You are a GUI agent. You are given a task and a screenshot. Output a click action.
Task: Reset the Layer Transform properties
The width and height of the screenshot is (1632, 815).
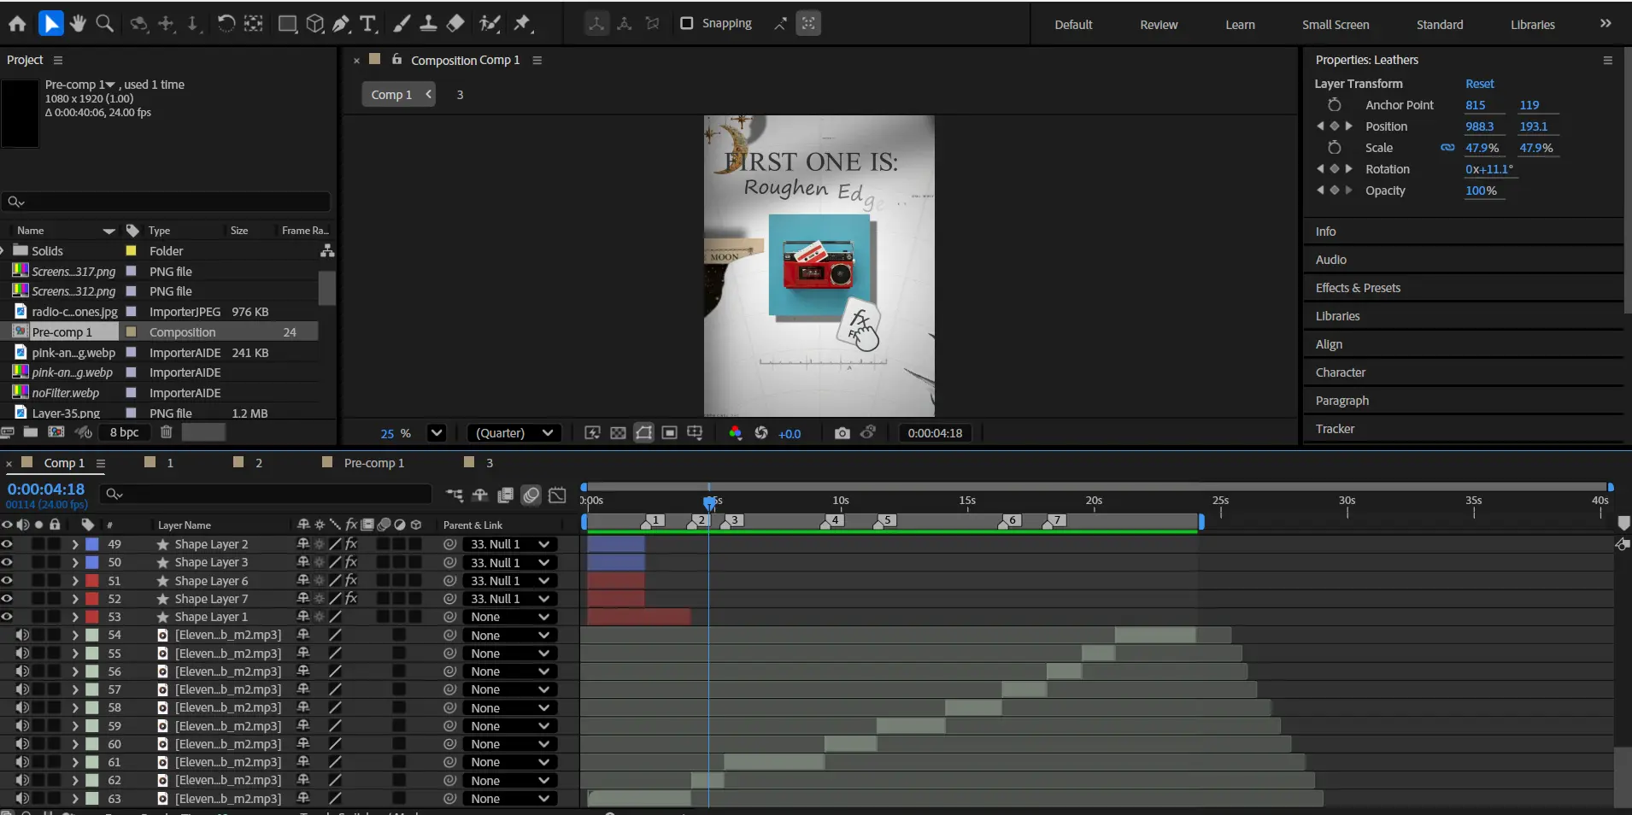1479,84
